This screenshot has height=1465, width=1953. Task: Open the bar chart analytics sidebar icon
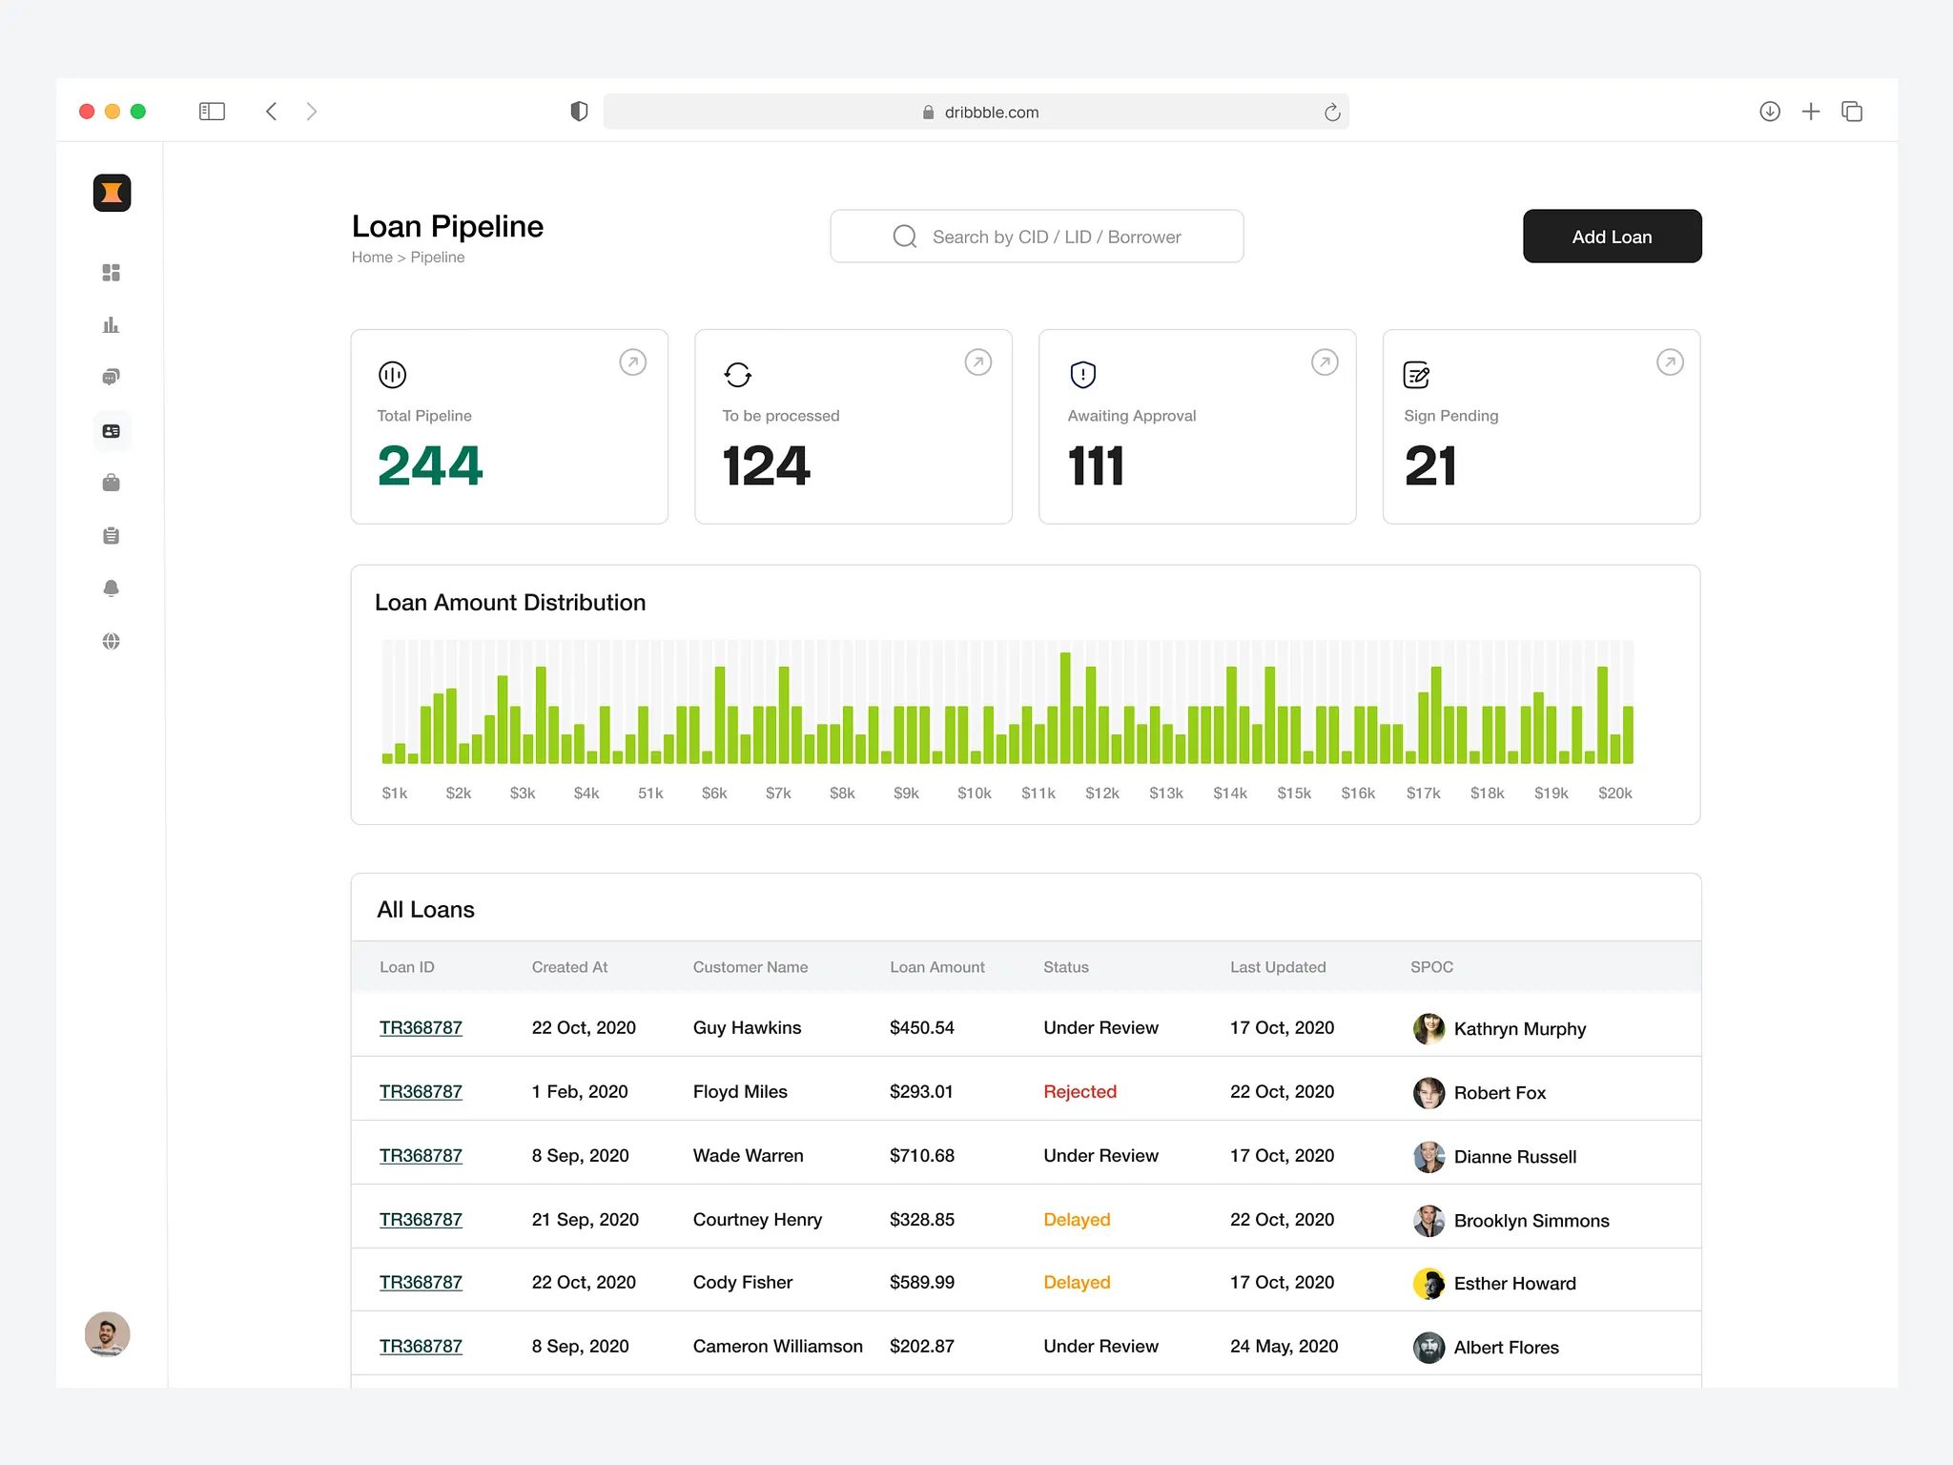coord(112,325)
